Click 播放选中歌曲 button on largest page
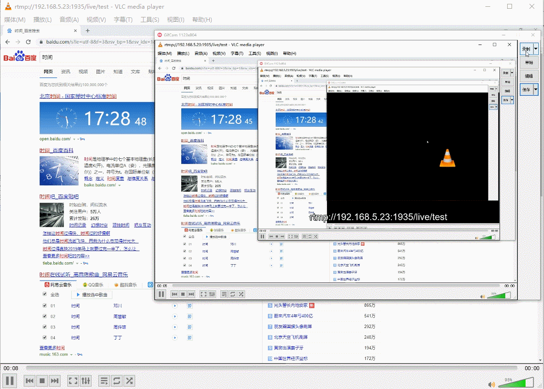Image resolution: width=544 pixels, height=389 pixels. coord(92,295)
